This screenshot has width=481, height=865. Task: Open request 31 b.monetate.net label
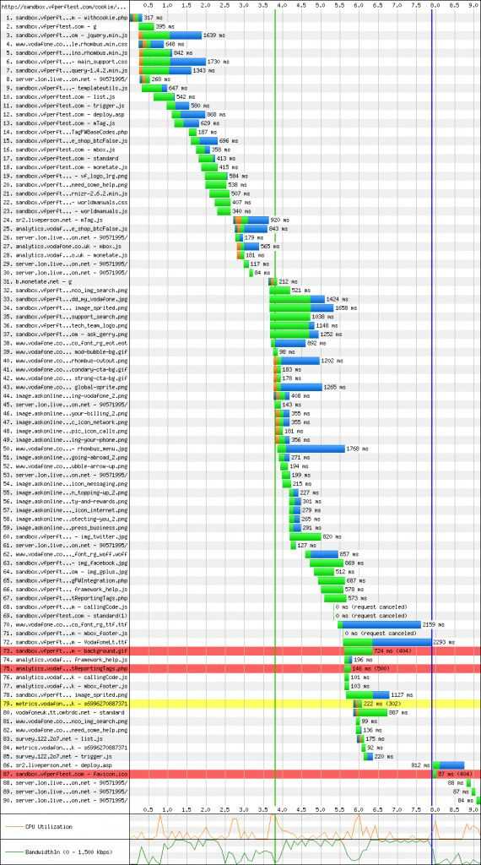click(64, 281)
